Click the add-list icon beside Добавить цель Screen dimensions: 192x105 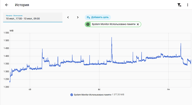88,17
